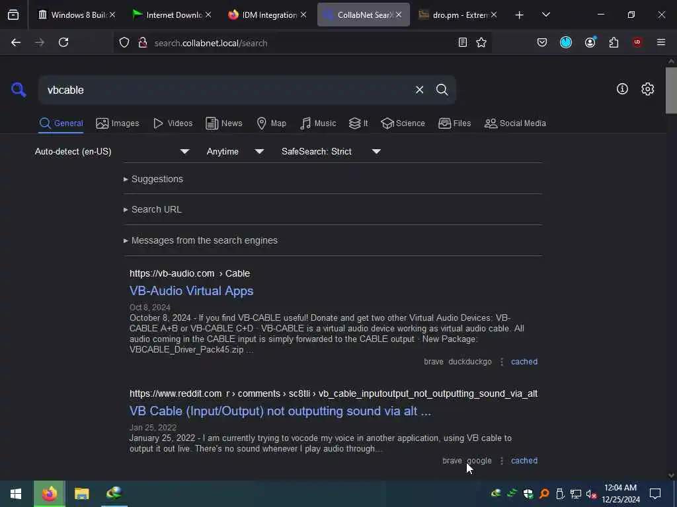Open Firefox account profile icon
The image size is (677, 507).
point(590,42)
